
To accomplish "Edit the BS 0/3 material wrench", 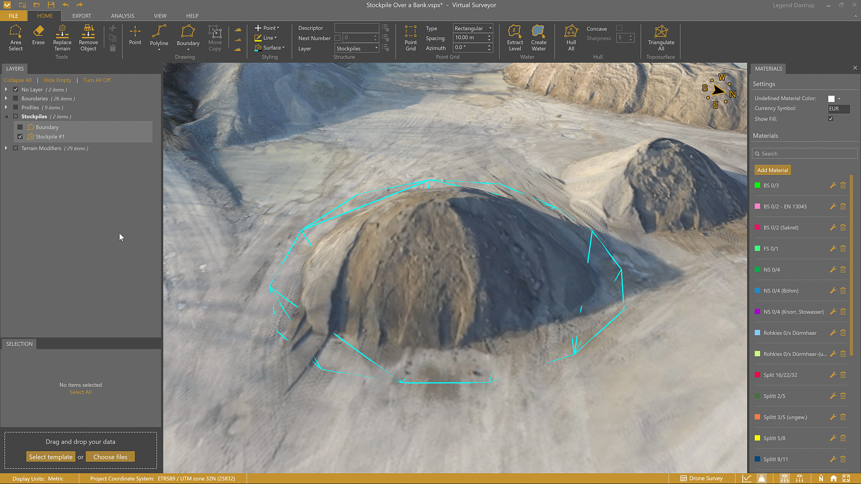I will [833, 185].
